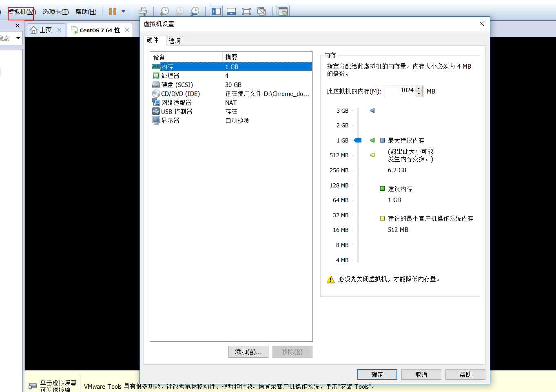Screen dimensions: 556x392
Task: Click the 设备 column header
Action: (x=186, y=57)
